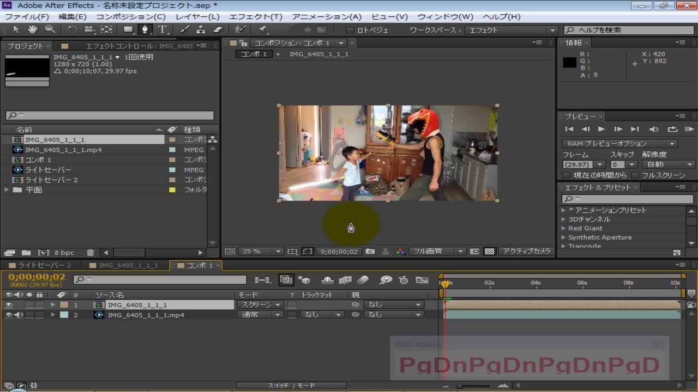Select the Brush tool
The image size is (698, 392).
185,29
